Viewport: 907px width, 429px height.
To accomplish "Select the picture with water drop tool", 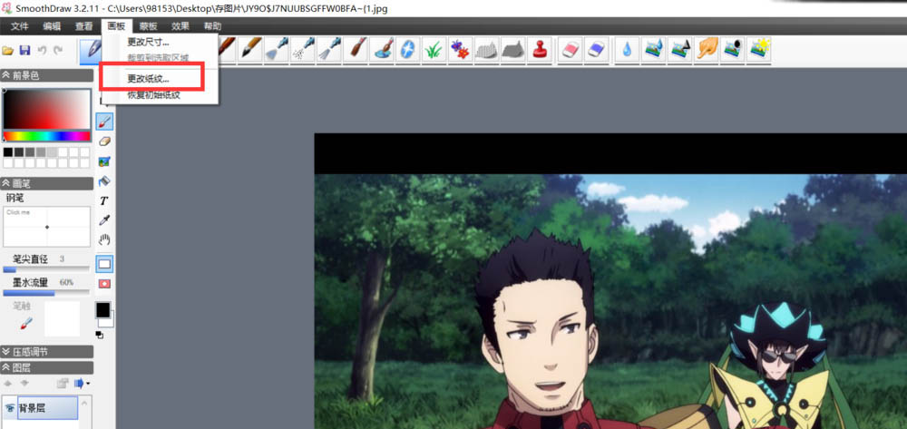I will coord(654,49).
